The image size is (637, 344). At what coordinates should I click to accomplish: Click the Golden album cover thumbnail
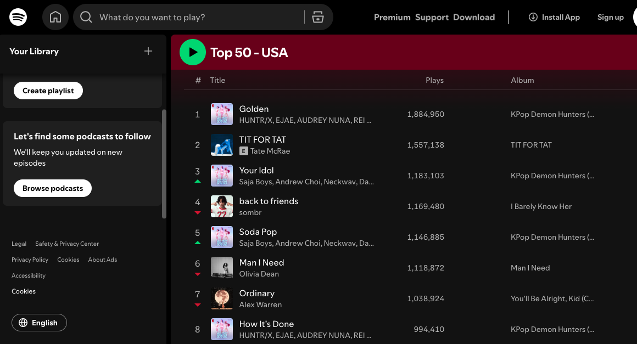(x=222, y=114)
